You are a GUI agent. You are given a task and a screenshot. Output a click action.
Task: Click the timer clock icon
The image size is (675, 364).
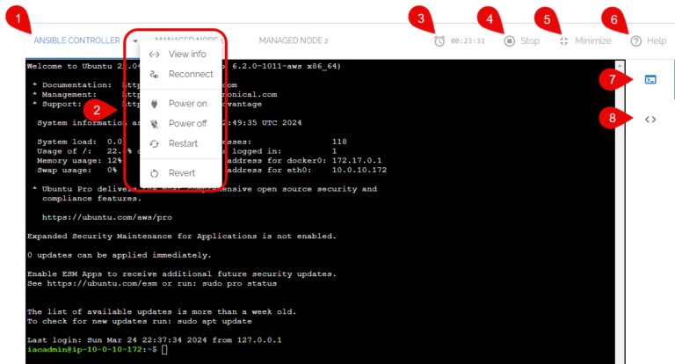[439, 40]
